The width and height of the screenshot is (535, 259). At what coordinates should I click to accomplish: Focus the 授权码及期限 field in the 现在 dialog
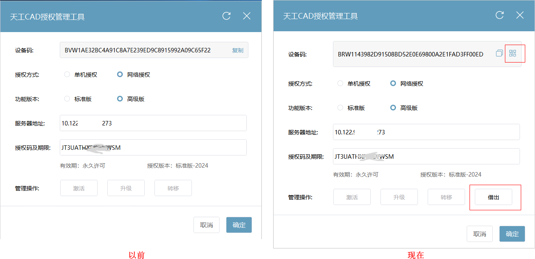(426, 156)
